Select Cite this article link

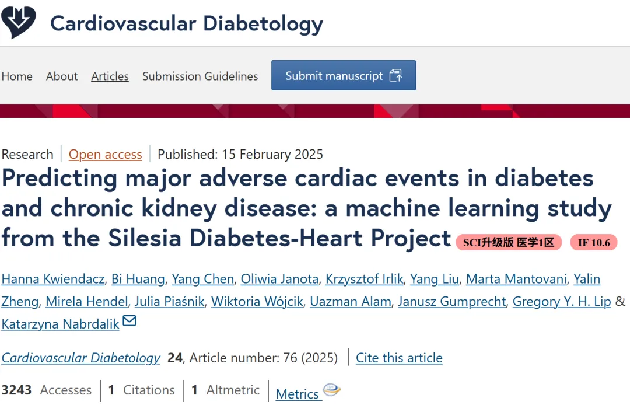pos(399,358)
